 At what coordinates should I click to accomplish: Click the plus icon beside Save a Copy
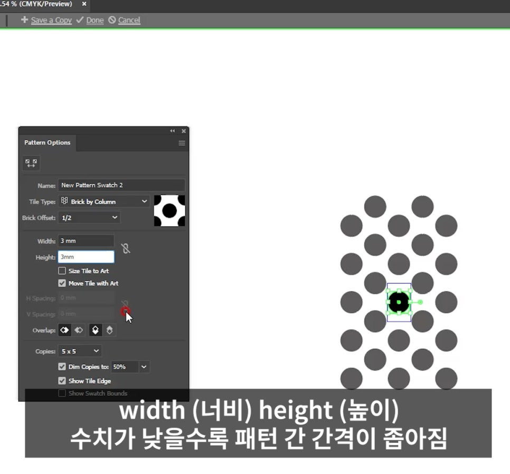pos(24,20)
